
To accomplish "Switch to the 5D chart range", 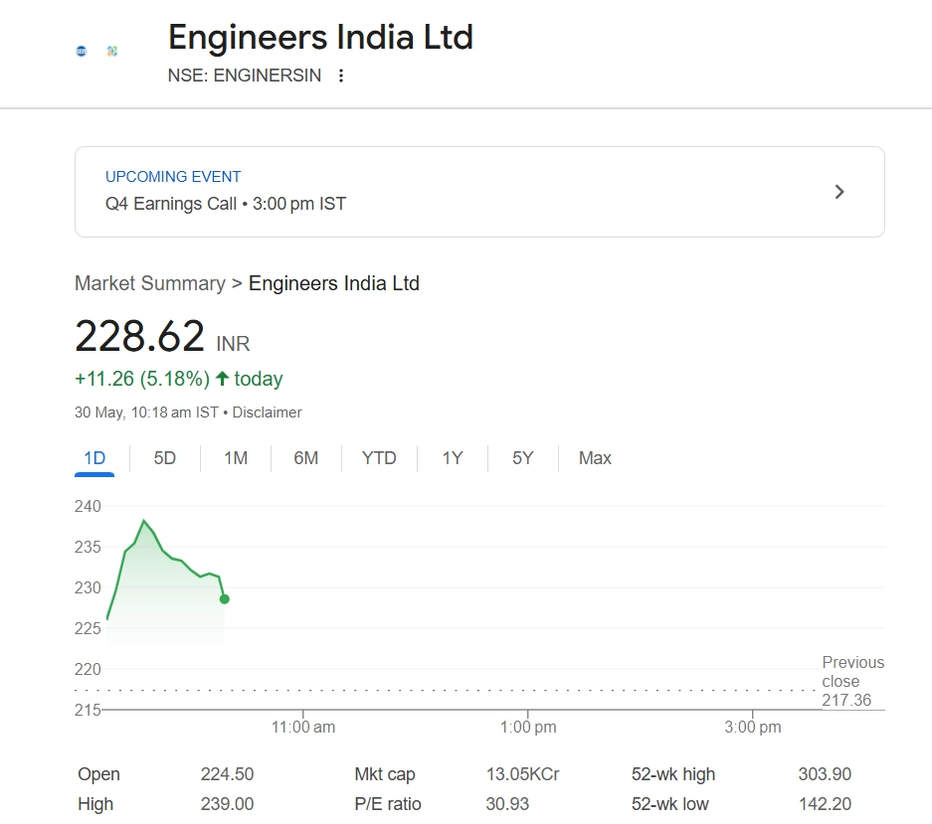I will [x=165, y=458].
